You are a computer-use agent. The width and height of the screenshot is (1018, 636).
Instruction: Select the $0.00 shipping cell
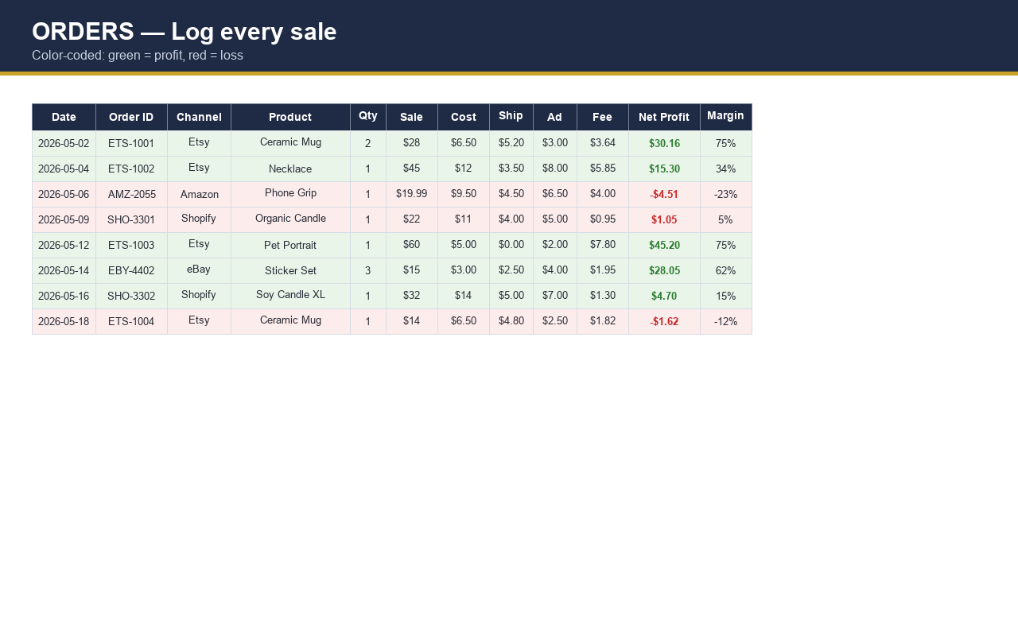pos(511,246)
